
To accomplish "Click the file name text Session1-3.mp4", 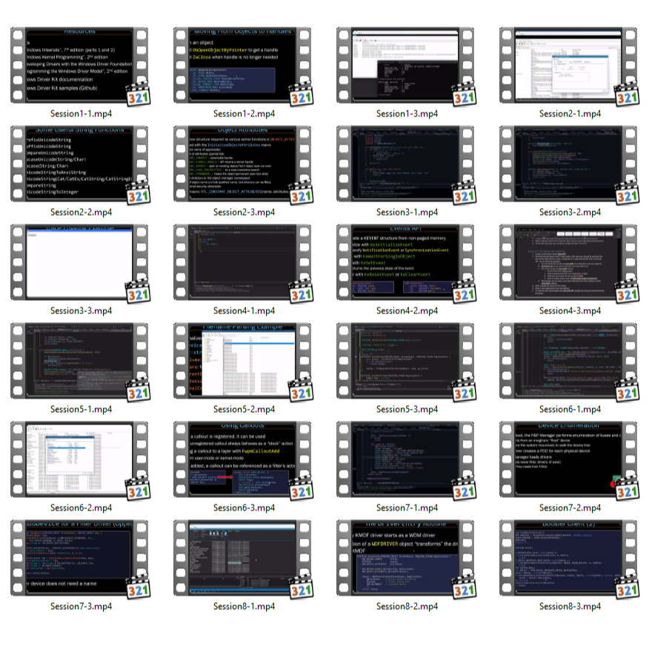I will [x=407, y=114].
